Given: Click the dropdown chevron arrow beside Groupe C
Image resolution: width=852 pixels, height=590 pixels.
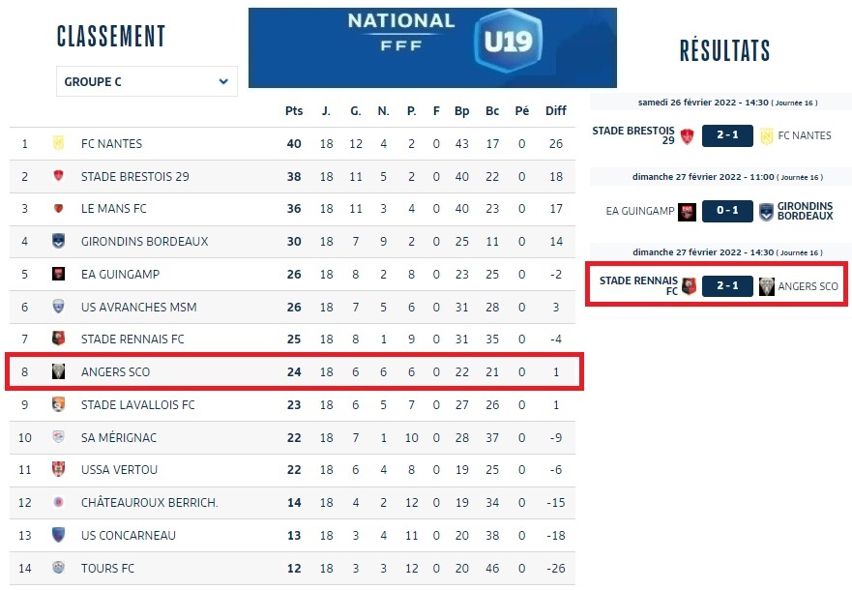Looking at the screenshot, I should pos(223,82).
